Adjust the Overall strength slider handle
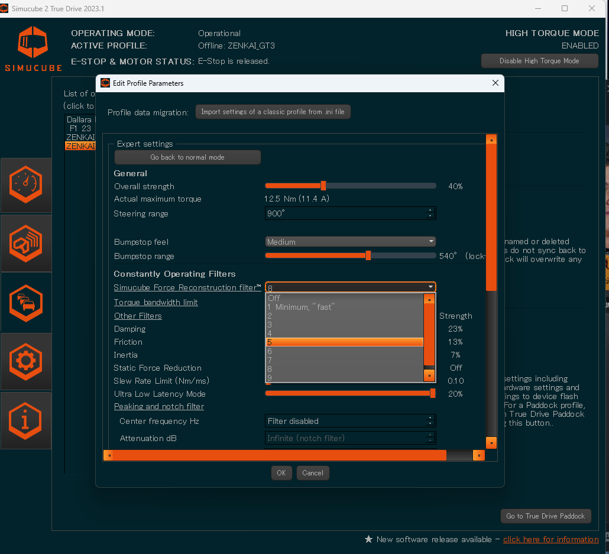This screenshot has height=554, width=609. (323, 186)
